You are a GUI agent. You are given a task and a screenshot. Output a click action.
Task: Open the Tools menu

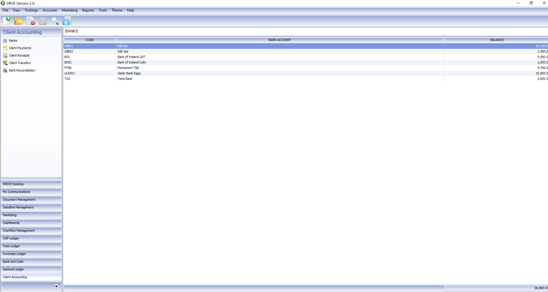[x=103, y=10]
